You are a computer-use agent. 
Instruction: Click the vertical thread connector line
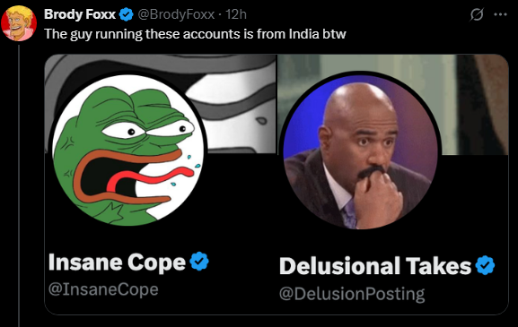tap(19, 186)
